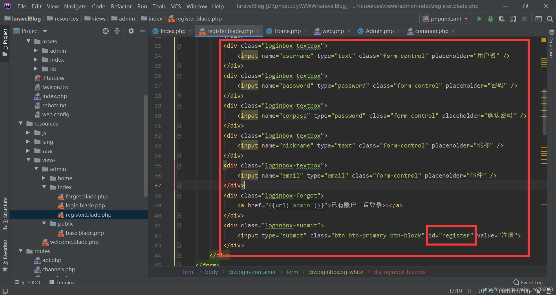Toggle fold marker at line 32
Viewport: 556px width, 295px height.
(179, 136)
